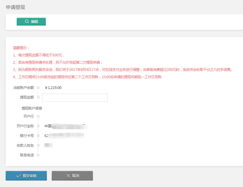Image resolution: width=243 pixels, height=187 pixels.
Task: Click the 温馨提示 heading text
Action: click(x=21, y=48)
